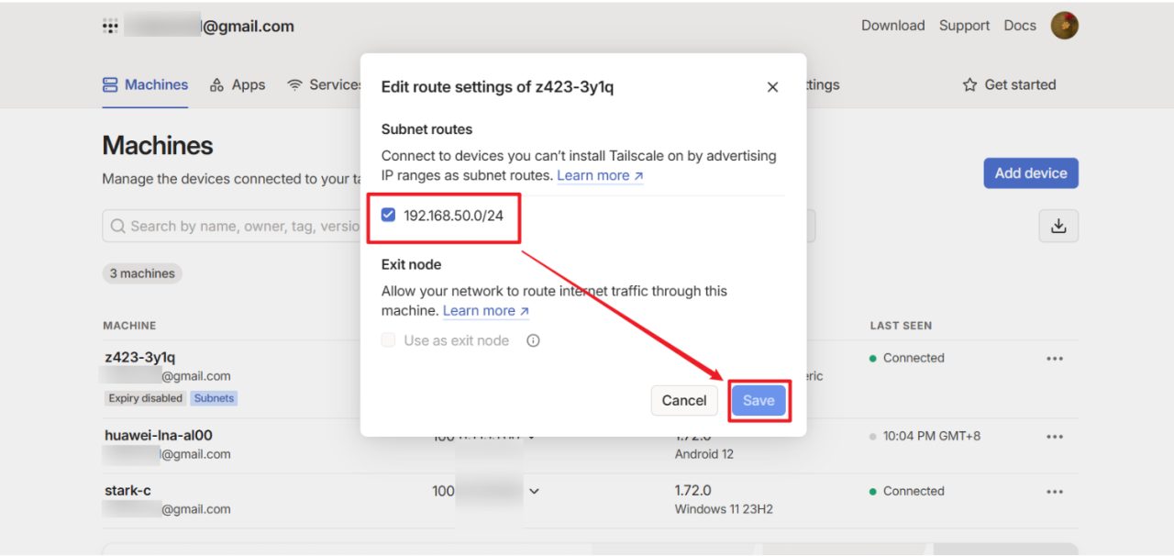Focus the machine search input field

238,226
